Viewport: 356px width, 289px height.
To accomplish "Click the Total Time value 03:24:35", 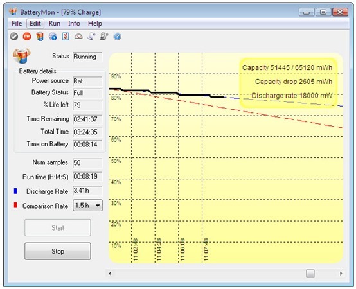I will point(87,132).
